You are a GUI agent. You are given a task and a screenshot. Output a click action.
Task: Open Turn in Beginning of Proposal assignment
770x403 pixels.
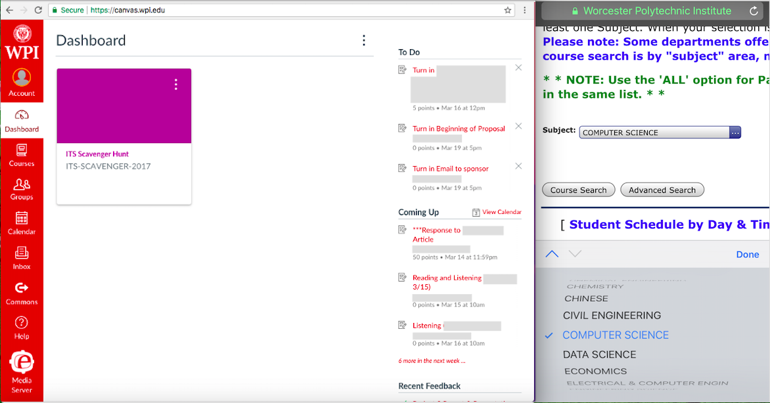point(459,129)
